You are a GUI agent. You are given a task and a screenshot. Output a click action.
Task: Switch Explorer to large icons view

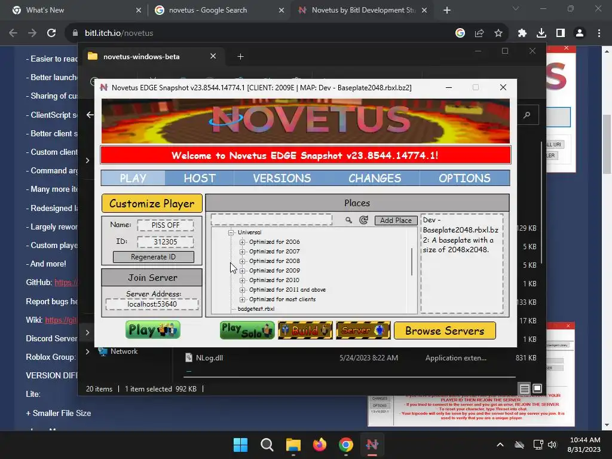point(537,388)
